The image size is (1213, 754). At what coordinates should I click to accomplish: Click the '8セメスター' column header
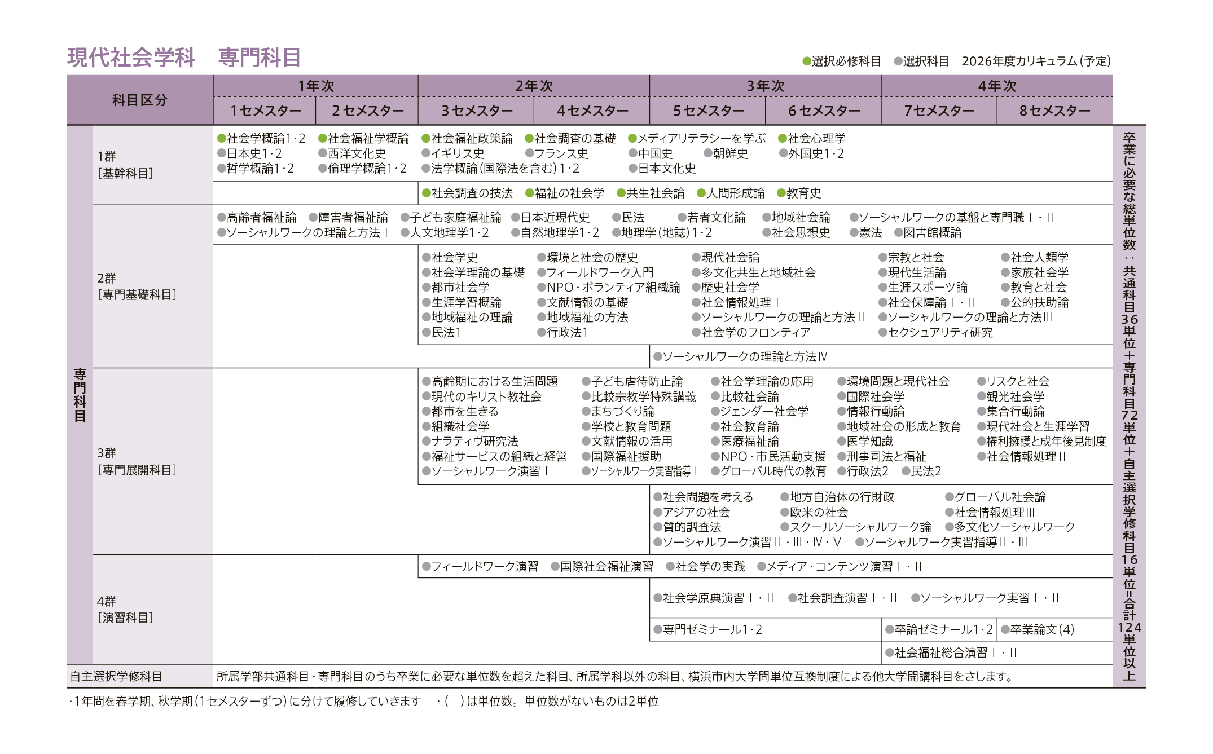pos(1054,111)
